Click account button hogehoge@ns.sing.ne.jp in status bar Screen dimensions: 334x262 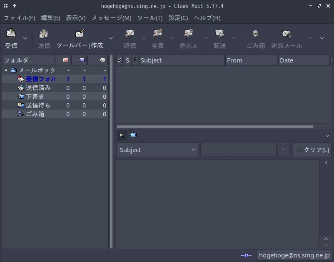coord(294,255)
